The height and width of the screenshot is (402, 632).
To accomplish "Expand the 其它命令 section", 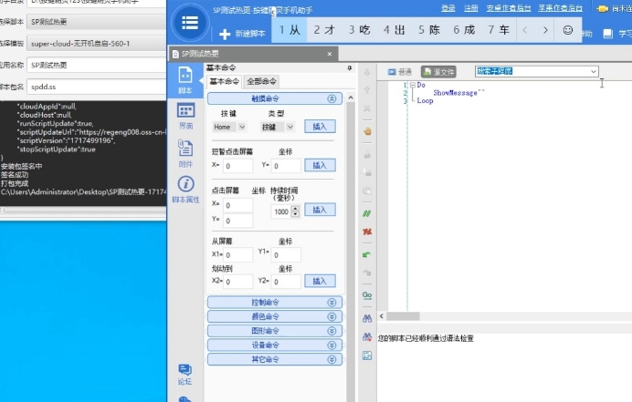I will (332, 359).
